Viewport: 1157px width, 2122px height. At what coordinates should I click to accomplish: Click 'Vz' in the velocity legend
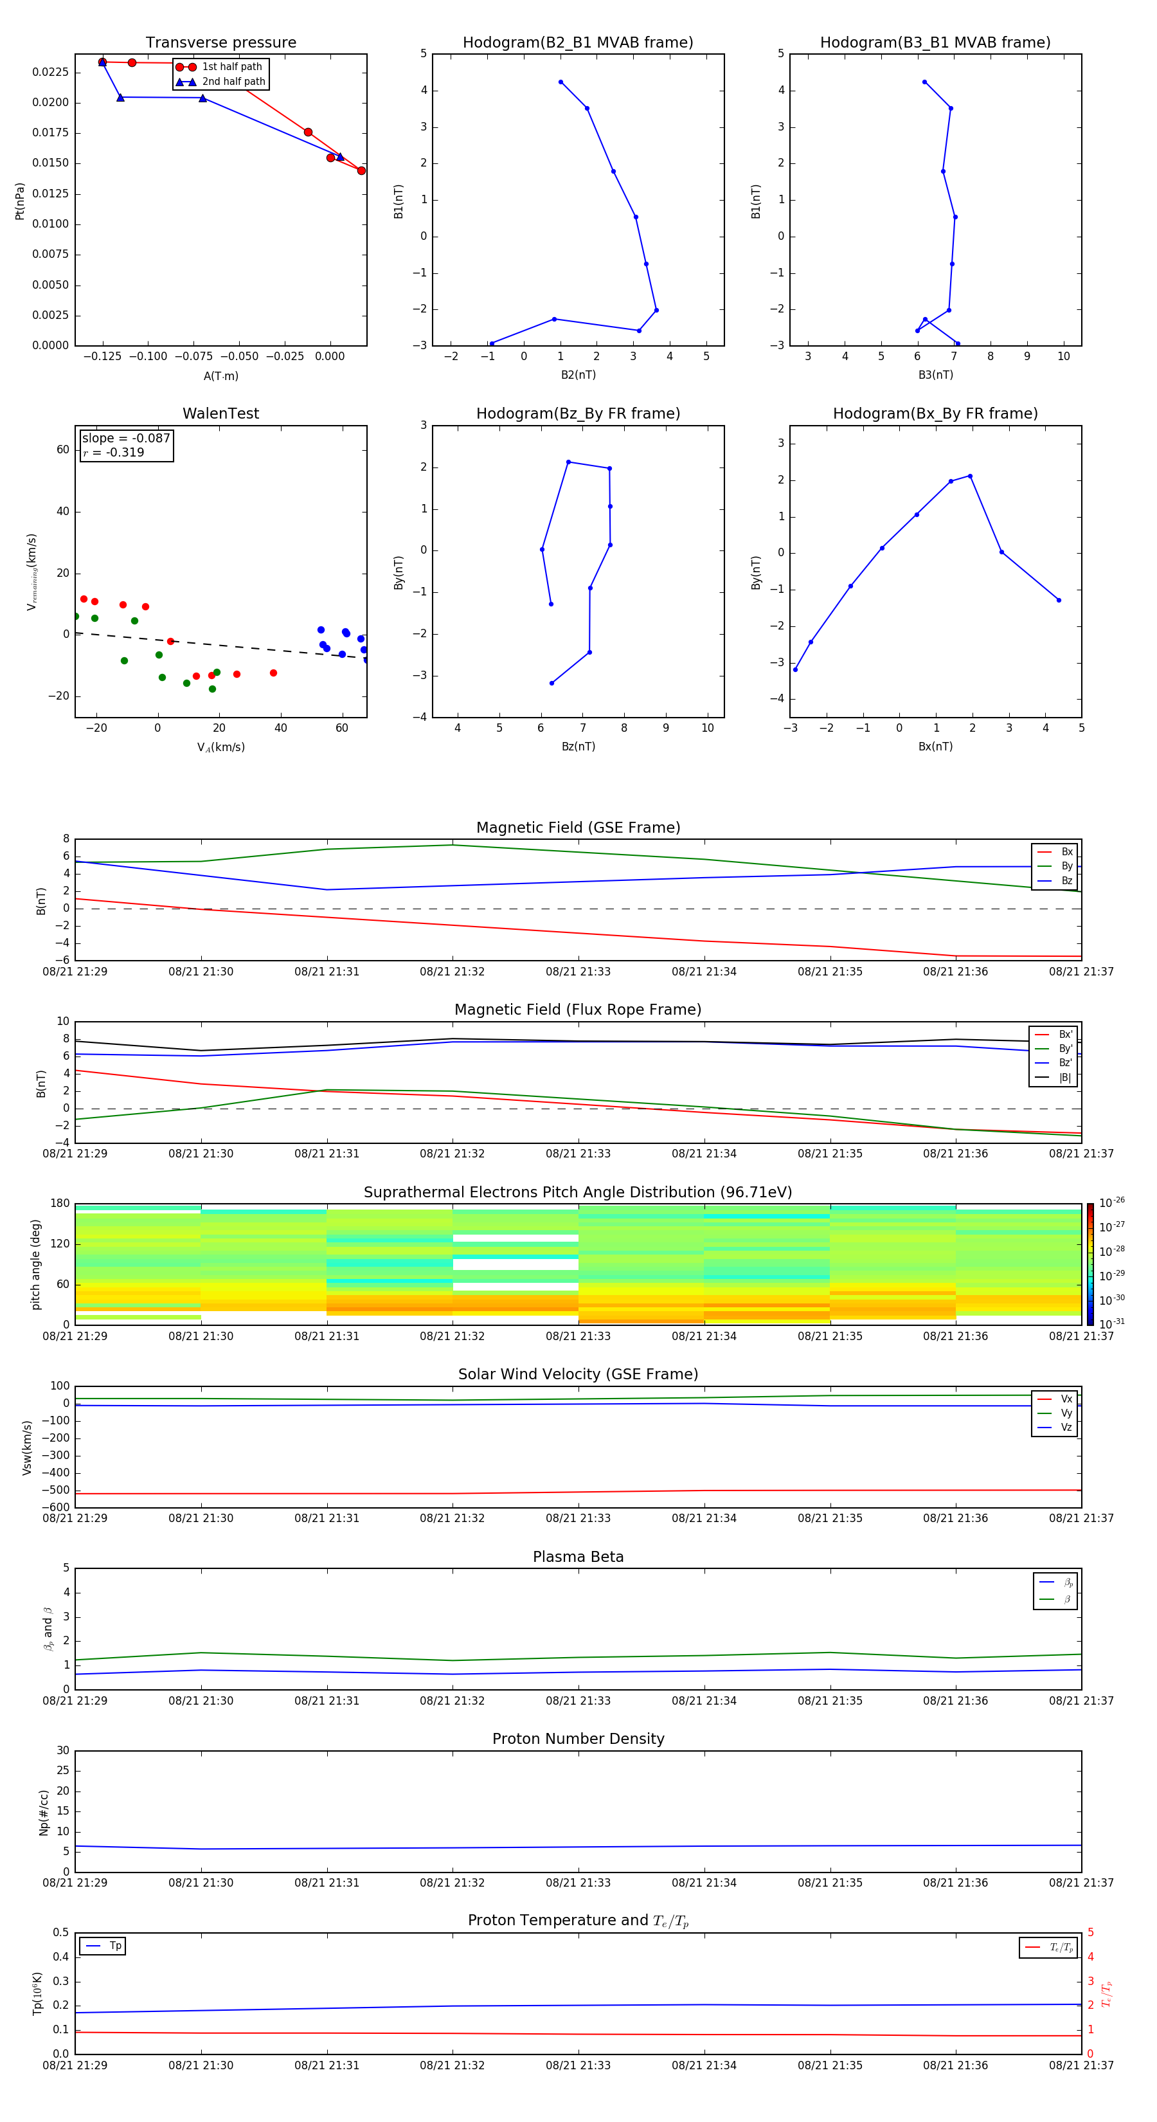1055,1428
